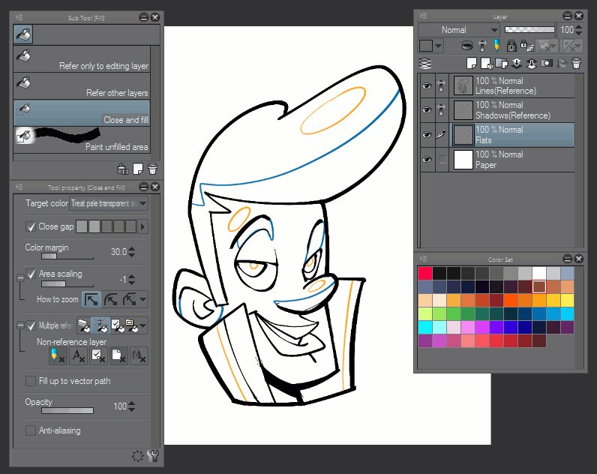597x474 pixels.
Task: Create a layer mask
Action: click(547, 63)
